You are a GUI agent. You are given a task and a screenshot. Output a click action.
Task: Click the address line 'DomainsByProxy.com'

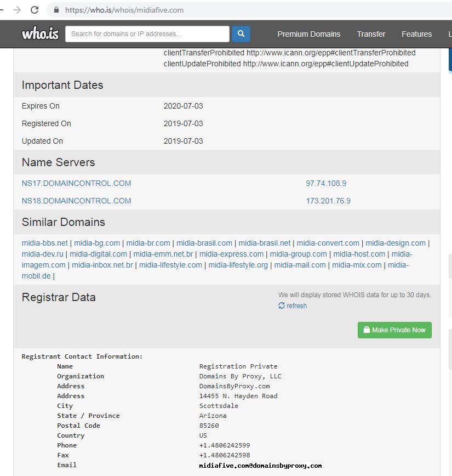tap(234, 386)
